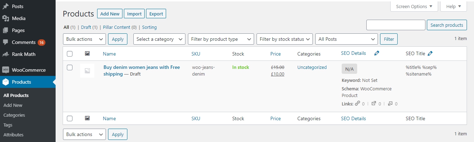Click the Add New button beside Products
This screenshot has width=474, height=142.
tap(110, 14)
